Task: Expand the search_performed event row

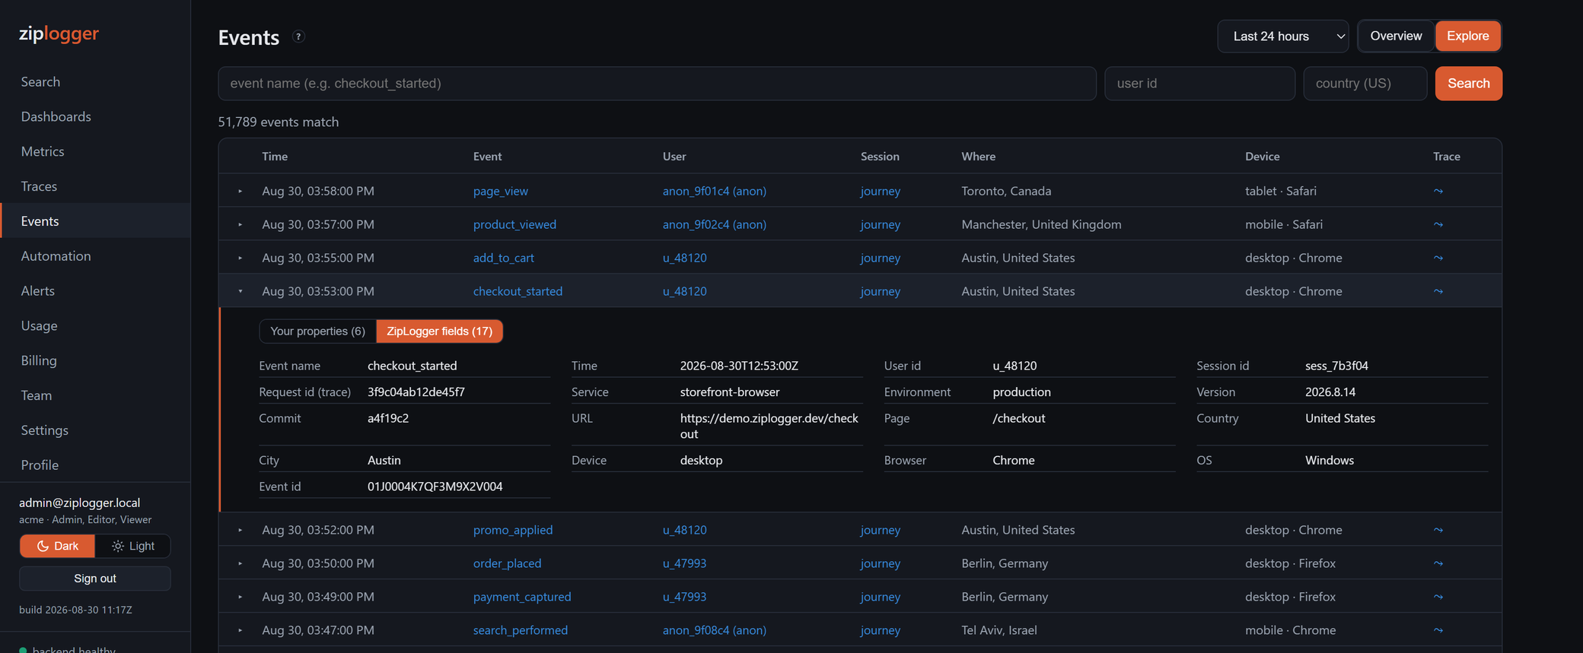Action: pos(240,630)
